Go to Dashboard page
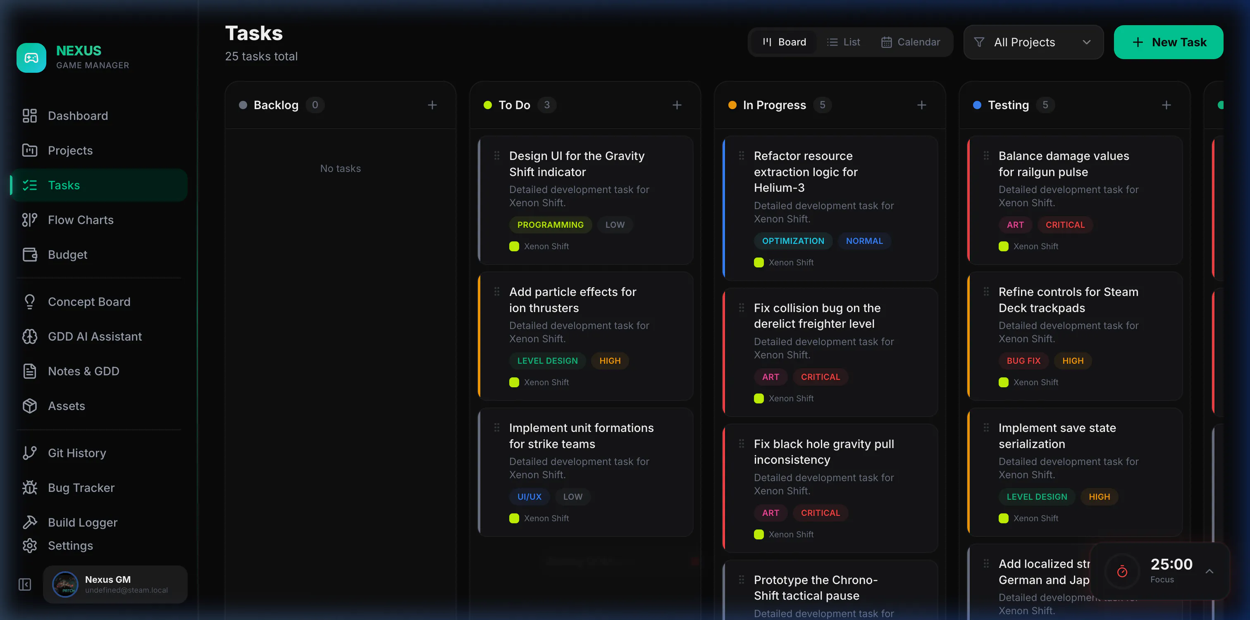This screenshot has height=620, width=1250. point(98,115)
